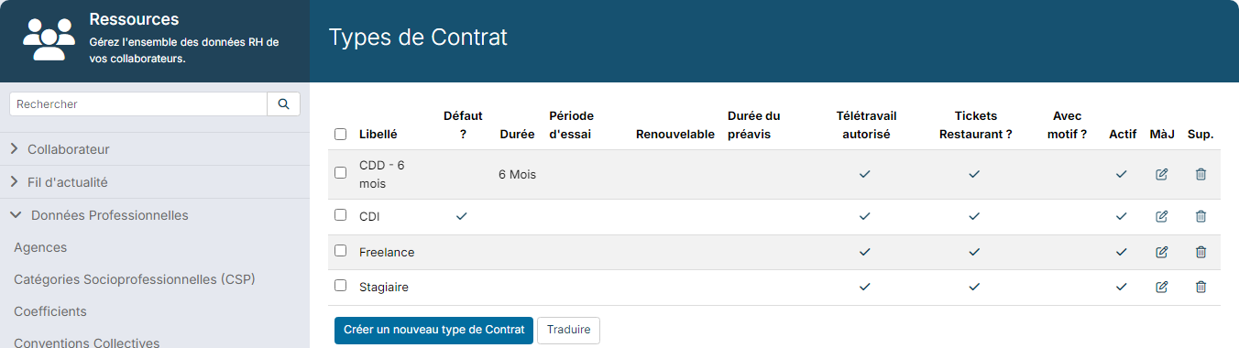1239x348 pixels.
Task: Edit the Freelance contract type
Action: tap(1162, 252)
